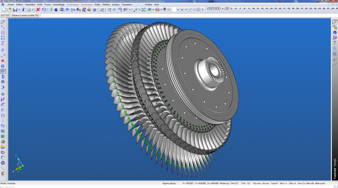
Task: Click the Gri=non grid status entry
Action: tap(257, 184)
